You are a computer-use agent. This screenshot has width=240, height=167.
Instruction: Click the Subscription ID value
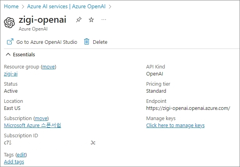click(x=50, y=143)
